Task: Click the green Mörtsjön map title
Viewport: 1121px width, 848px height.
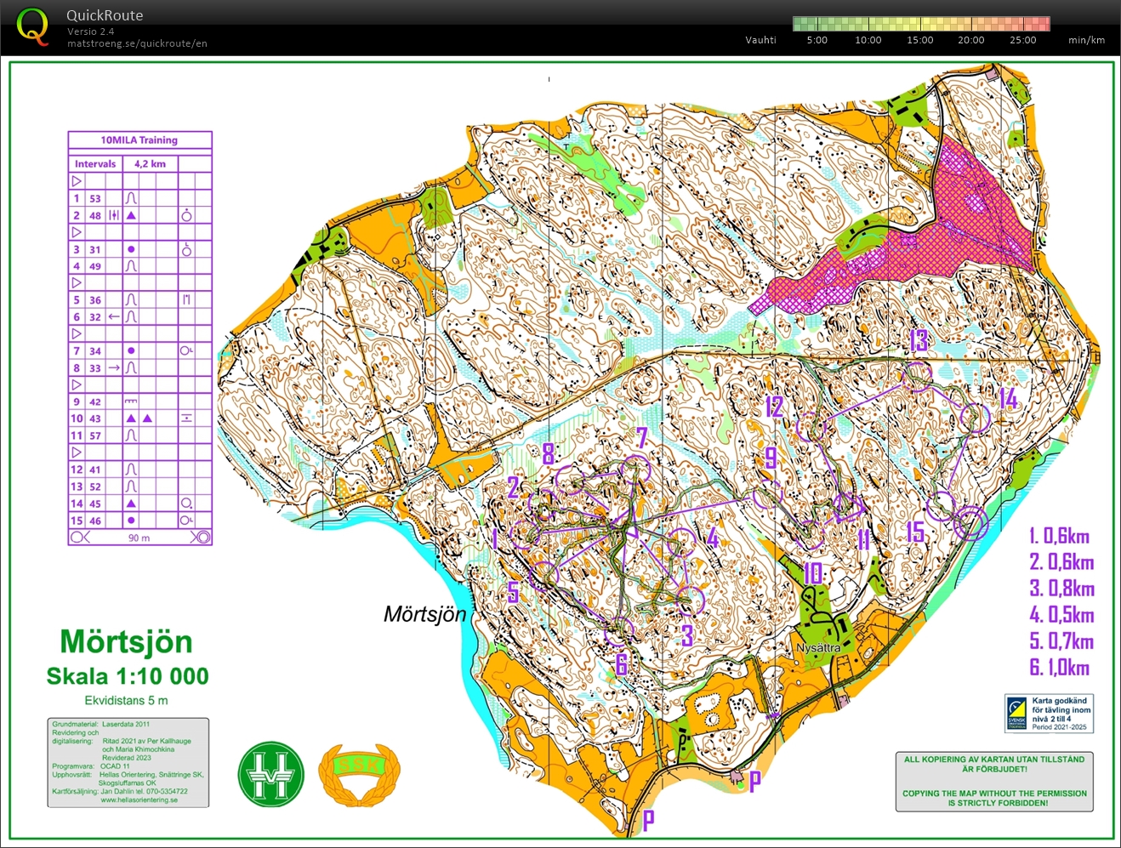Action: [x=127, y=642]
